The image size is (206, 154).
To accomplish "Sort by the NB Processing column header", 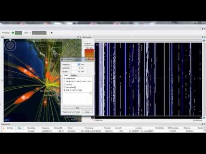I will (x=173, y=128).
